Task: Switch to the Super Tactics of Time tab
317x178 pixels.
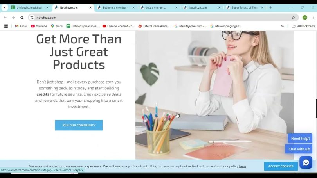Action: click(245, 7)
